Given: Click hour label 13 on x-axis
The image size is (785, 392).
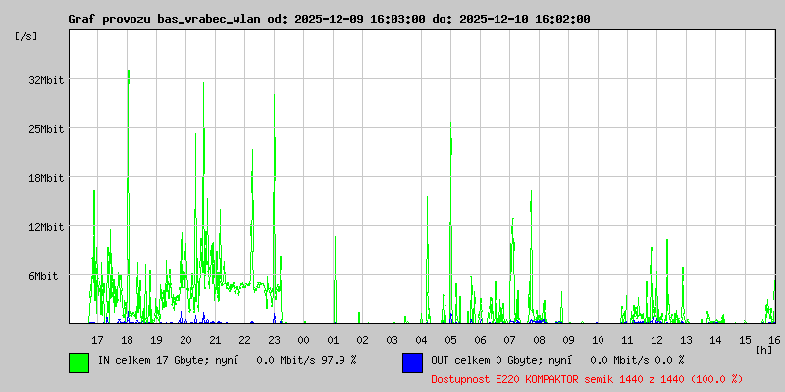Looking at the screenshot, I should coord(686,340).
